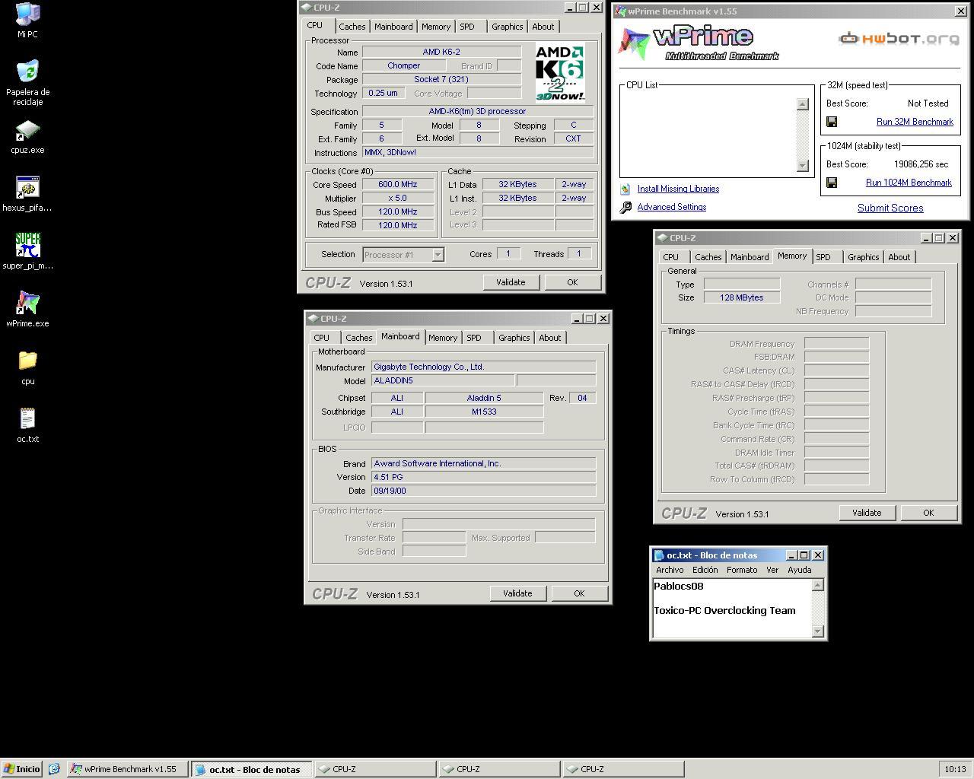Select the super_pi_mod desktop icon
Image resolution: width=974 pixels, height=779 pixels.
(x=28, y=246)
